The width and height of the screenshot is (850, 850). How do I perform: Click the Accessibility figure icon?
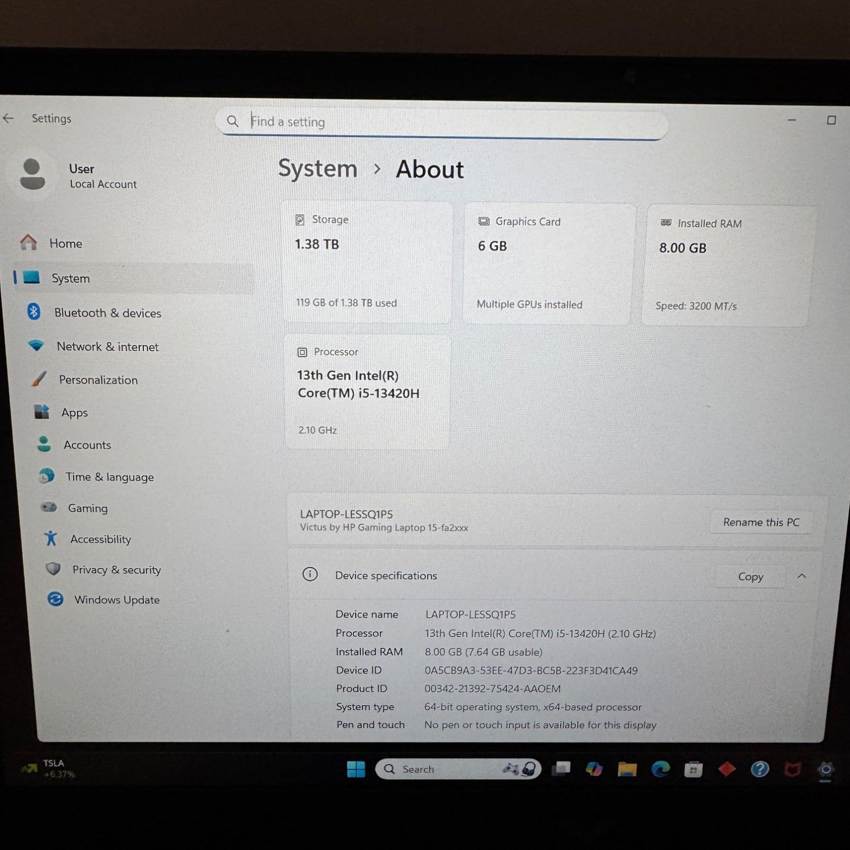pos(51,538)
